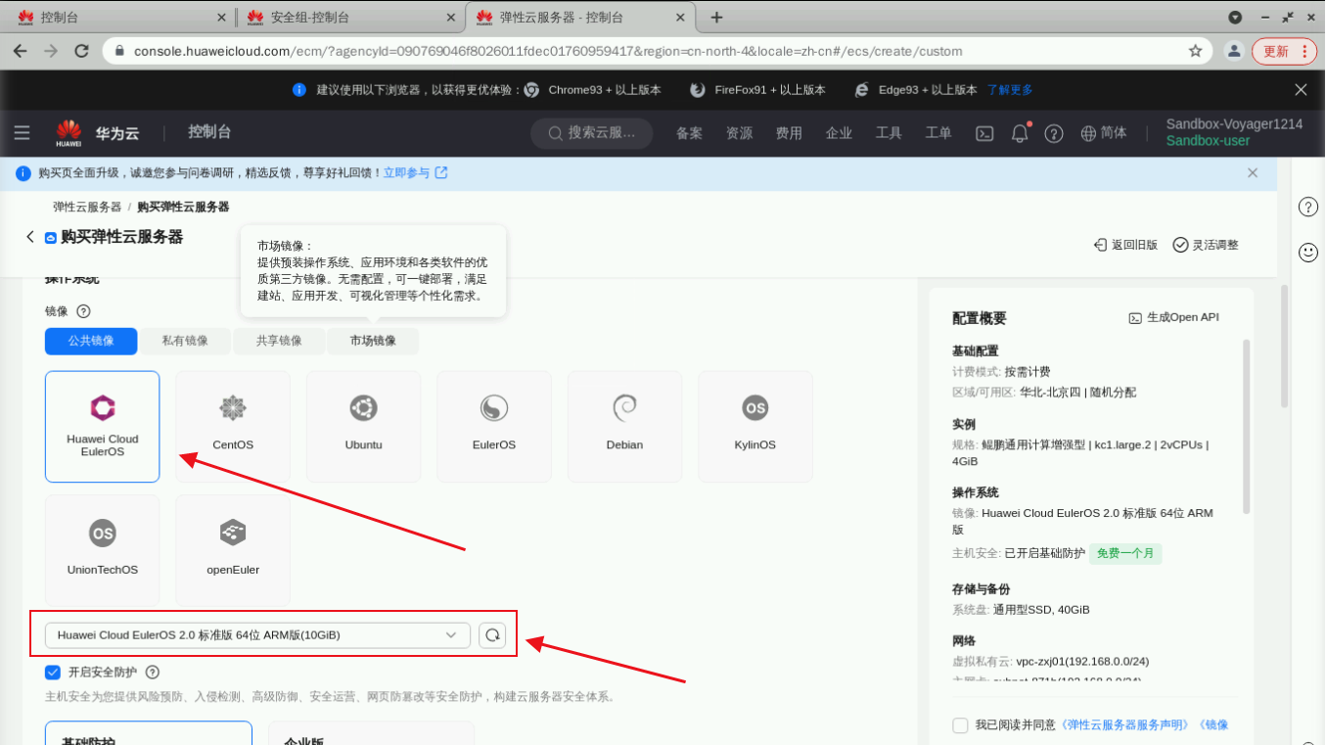Switch to the 市场镜像 tab
The image size is (1326, 745).
coord(373,341)
